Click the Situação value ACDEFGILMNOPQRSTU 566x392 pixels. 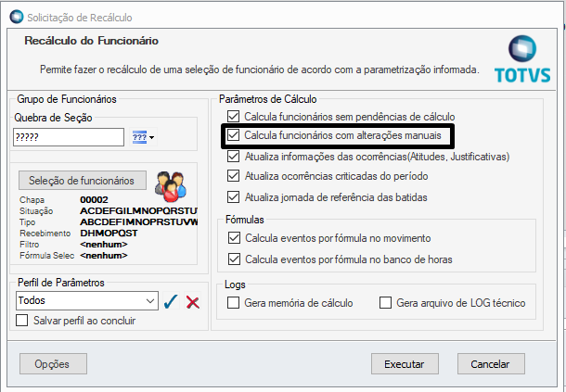[138, 210]
